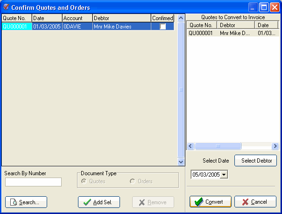Click the quotes list scroll up arrow
The height and width of the screenshot is (214, 282).
181,18
